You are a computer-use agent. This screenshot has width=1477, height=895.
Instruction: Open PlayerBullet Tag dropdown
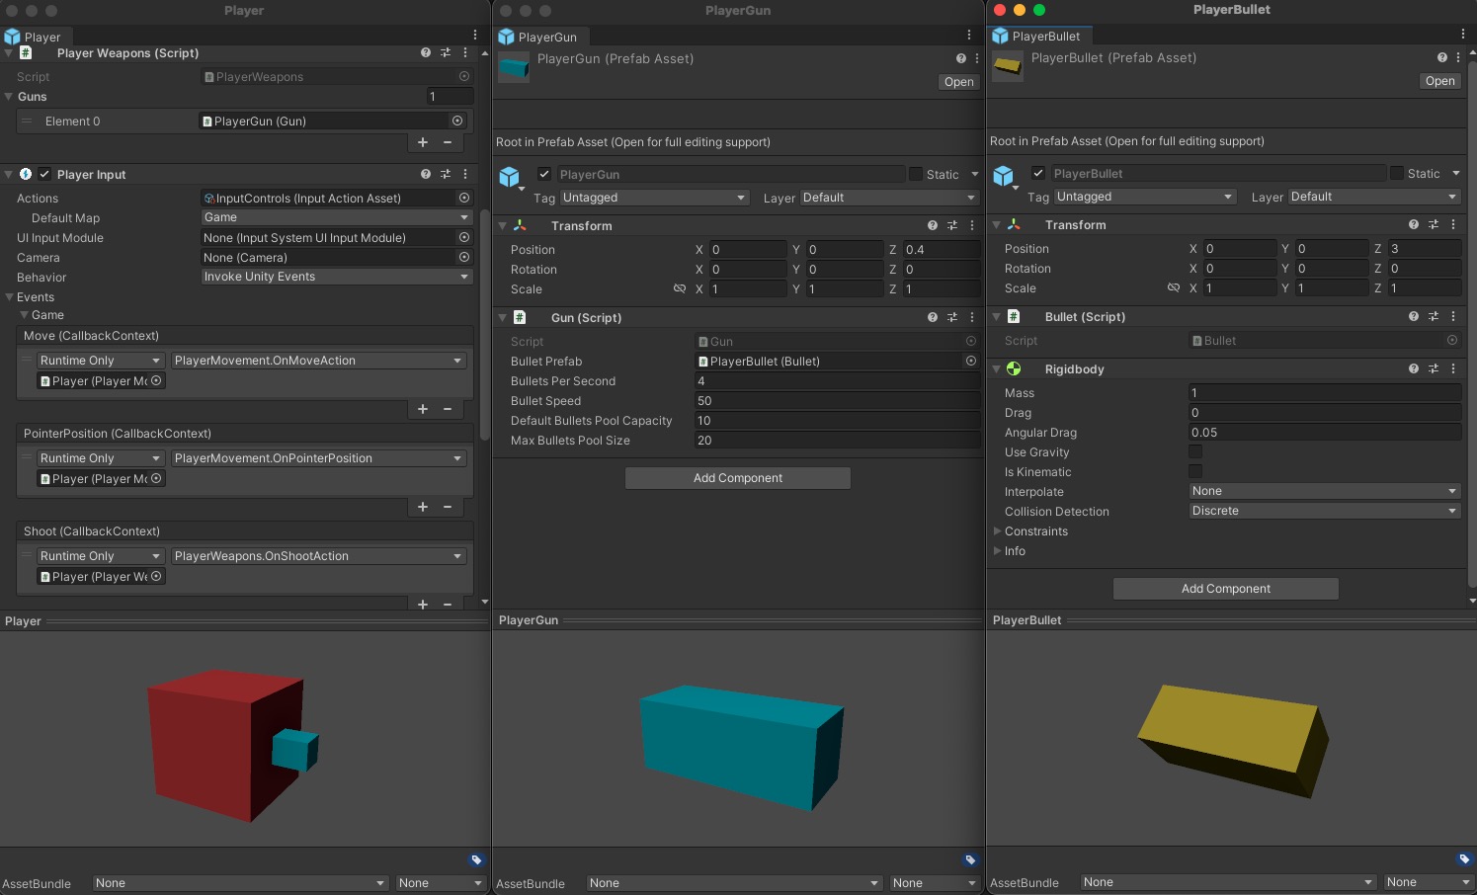tap(1146, 197)
